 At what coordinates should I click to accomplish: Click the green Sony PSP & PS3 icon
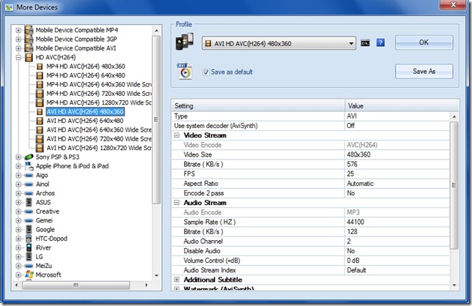[29, 157]
